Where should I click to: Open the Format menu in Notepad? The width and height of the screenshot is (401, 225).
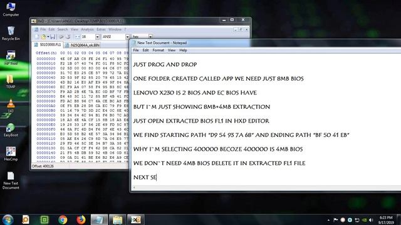[158, 50]
